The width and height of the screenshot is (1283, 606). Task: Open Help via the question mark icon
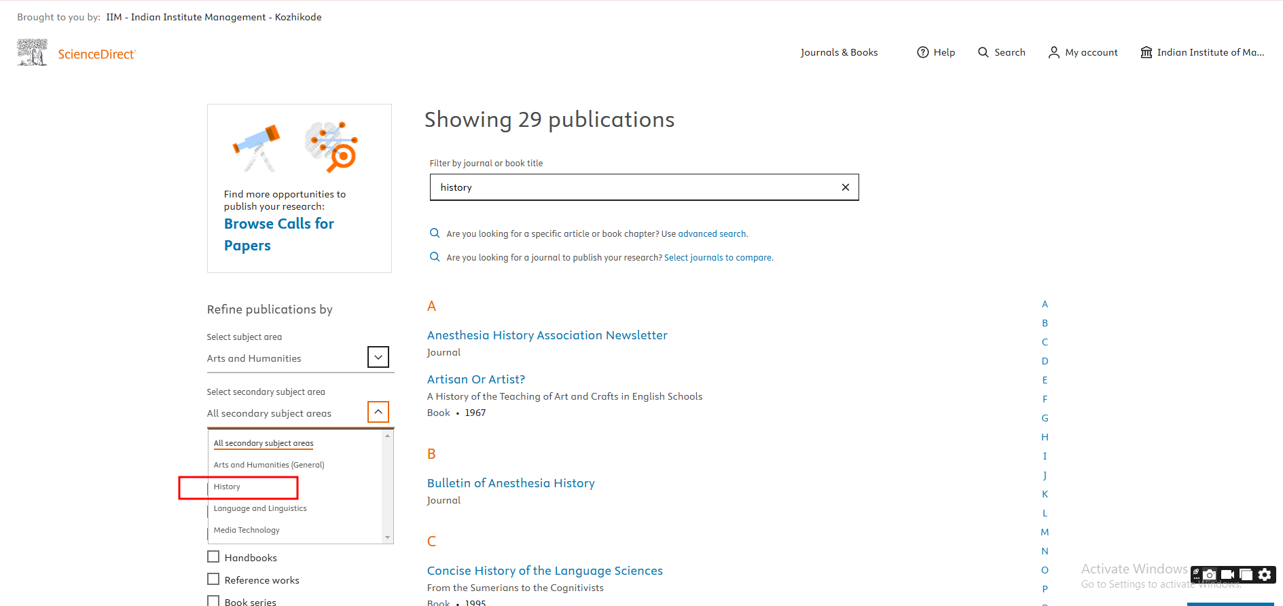pos(922,52)
